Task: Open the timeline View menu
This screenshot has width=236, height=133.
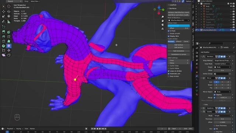Action: click(x=26, y=129)
